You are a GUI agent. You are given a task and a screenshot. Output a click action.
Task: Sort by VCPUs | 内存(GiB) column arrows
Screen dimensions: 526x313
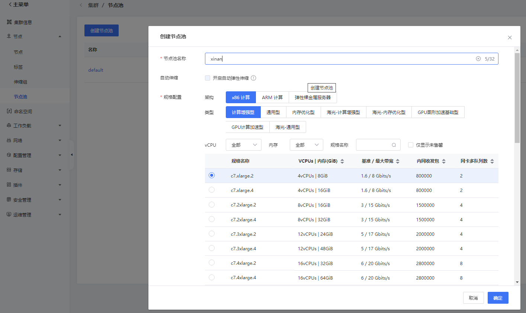[x=342, y=161]
